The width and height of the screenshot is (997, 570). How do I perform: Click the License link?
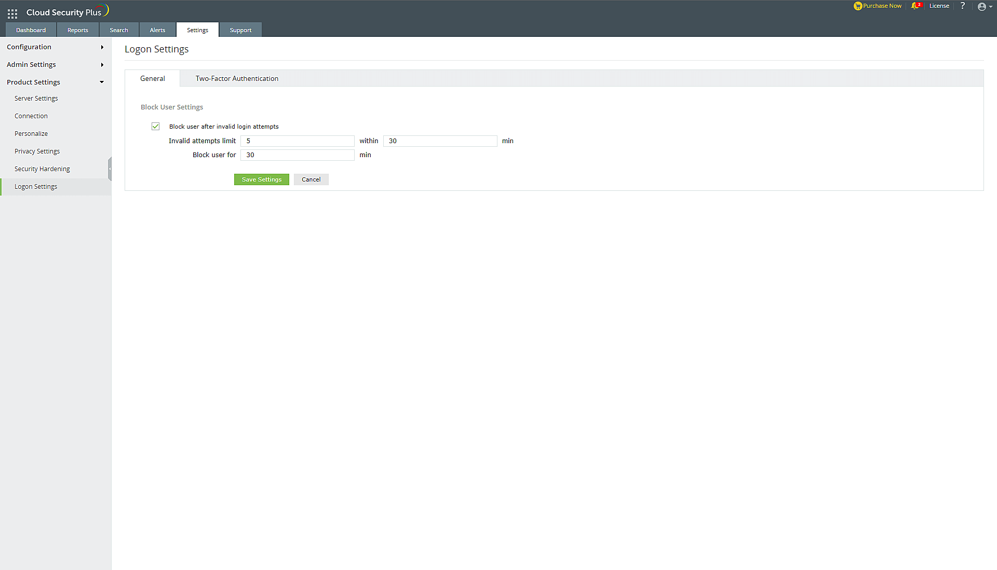(x=939, y=6)
